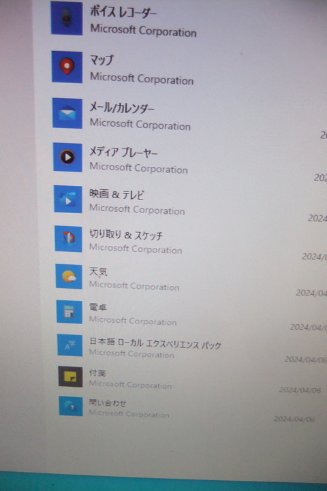This screenshot has height=491, width=327.
Task: Click the メディア プレーヤー play icon
Action: (67, 157)
